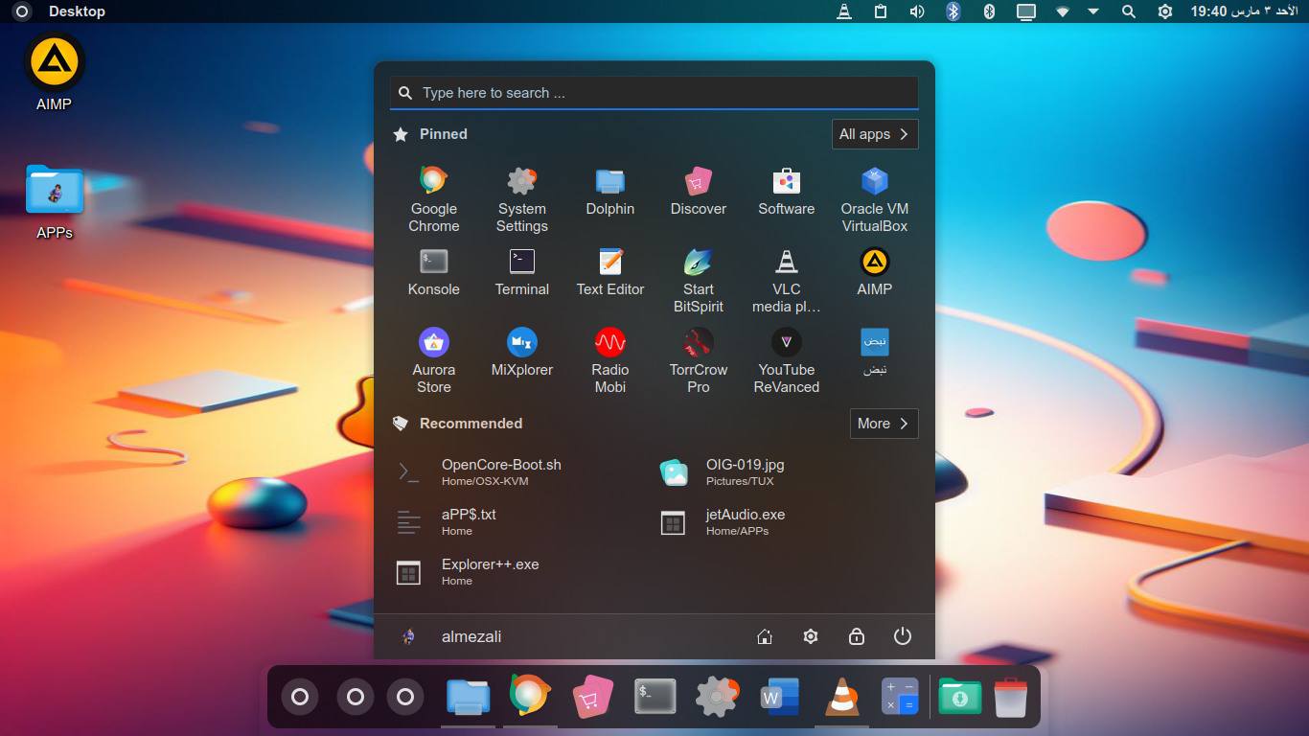Launch the Terminal pinned app

tap(521, 272)
